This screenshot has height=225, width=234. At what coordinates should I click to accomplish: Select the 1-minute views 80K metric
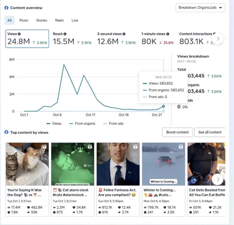(158, 39)
